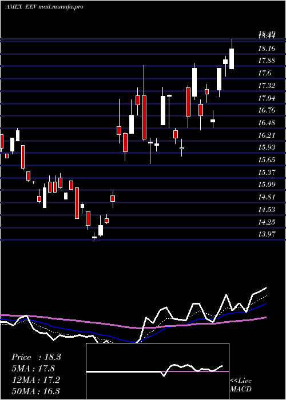Click the '50MA : 16.3' readout
This screenshot has width=286, height=400.
[x=36, y=391]
